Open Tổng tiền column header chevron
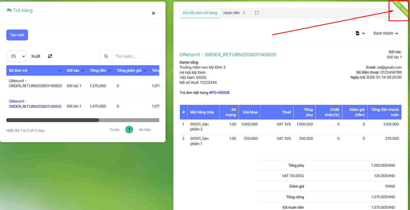 [110, 71]
